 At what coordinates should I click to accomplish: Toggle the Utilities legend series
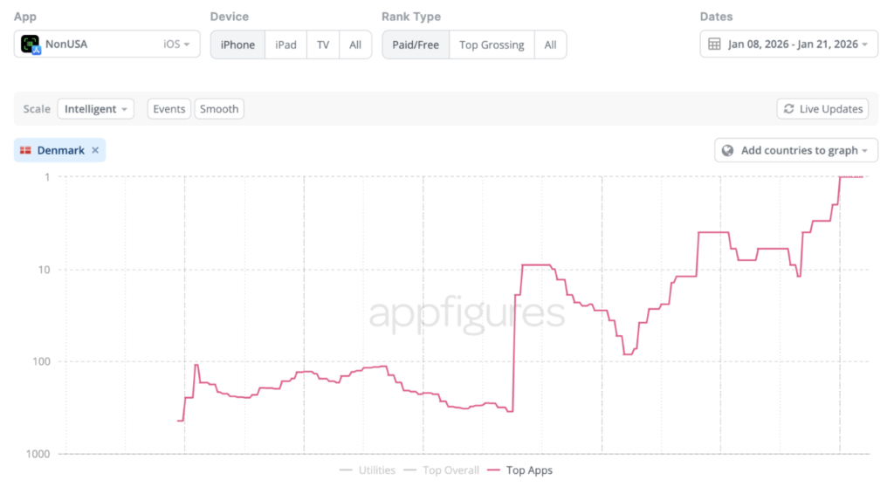coord(367,470)
